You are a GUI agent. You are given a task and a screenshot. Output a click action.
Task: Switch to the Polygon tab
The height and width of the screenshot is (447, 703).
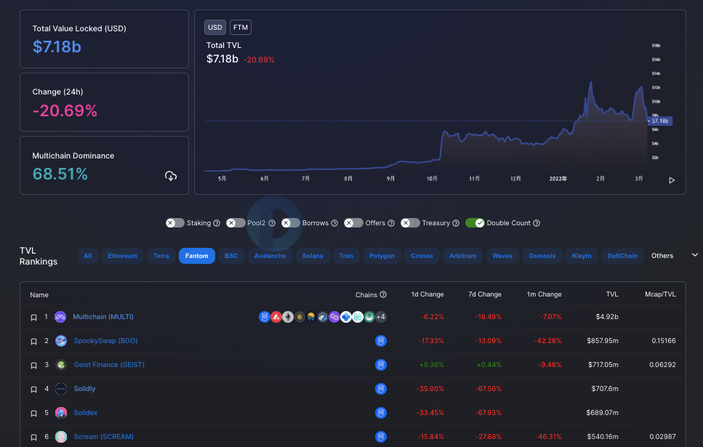click(382, 256)
